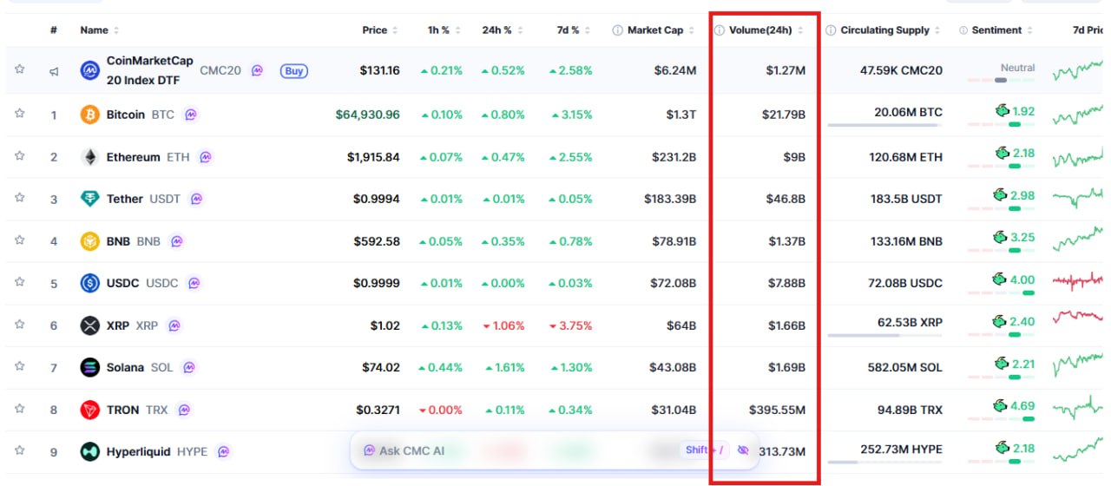Open the Solana coin page
The height and width of the screenshot is (486, 1111).
point(125,367)
